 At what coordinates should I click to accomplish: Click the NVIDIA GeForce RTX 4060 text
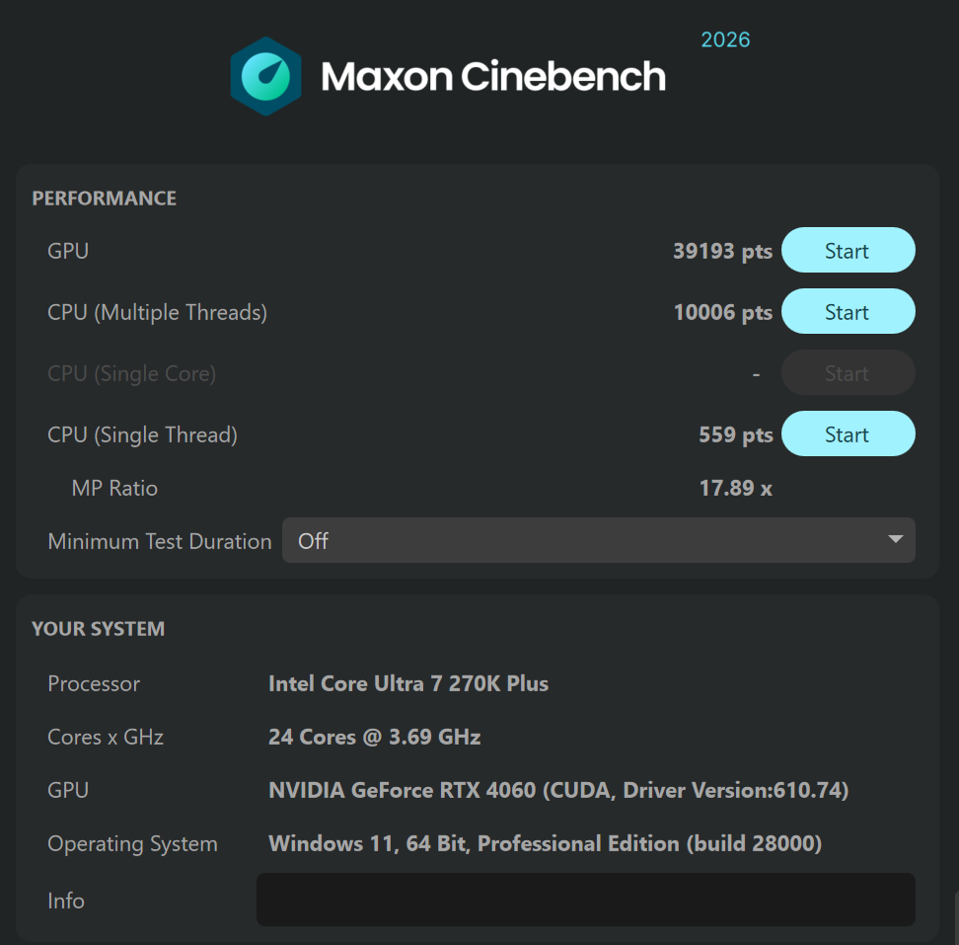(x=402, y=790)
